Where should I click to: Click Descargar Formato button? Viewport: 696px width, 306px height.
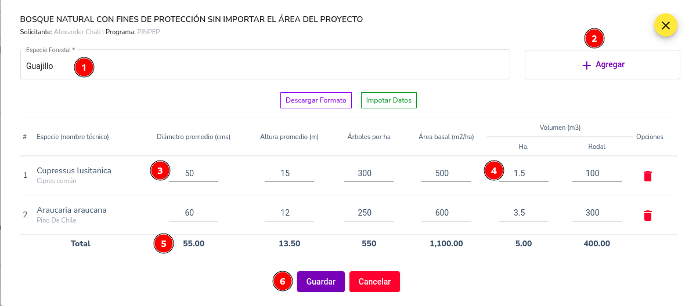click(x=316, y=100)
